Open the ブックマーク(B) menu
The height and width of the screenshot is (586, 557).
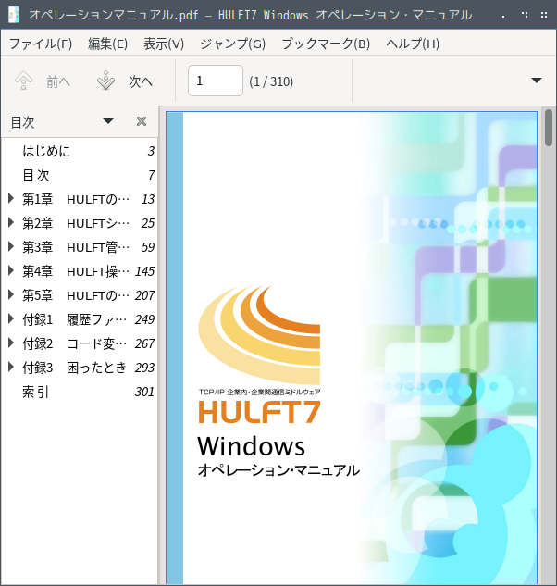pos(326,44)
